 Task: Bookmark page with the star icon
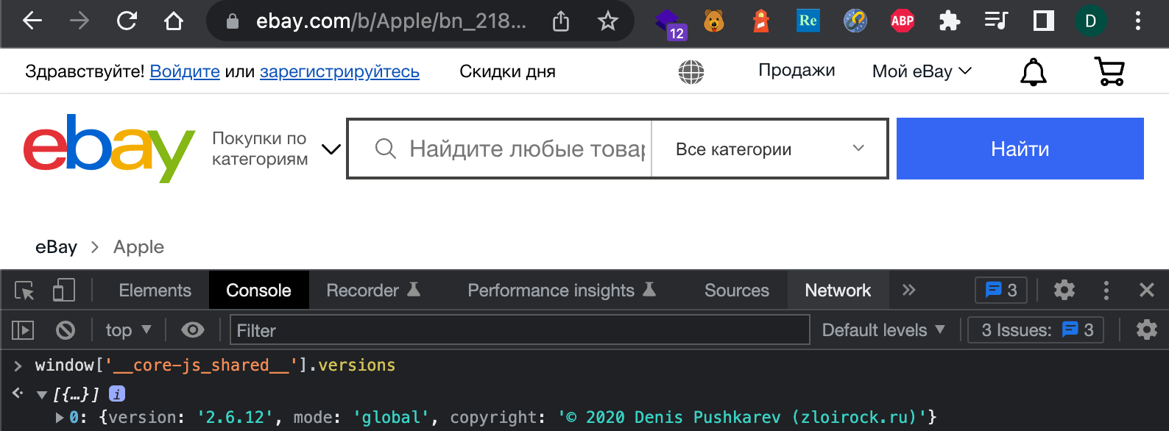(x=607, y=21)
